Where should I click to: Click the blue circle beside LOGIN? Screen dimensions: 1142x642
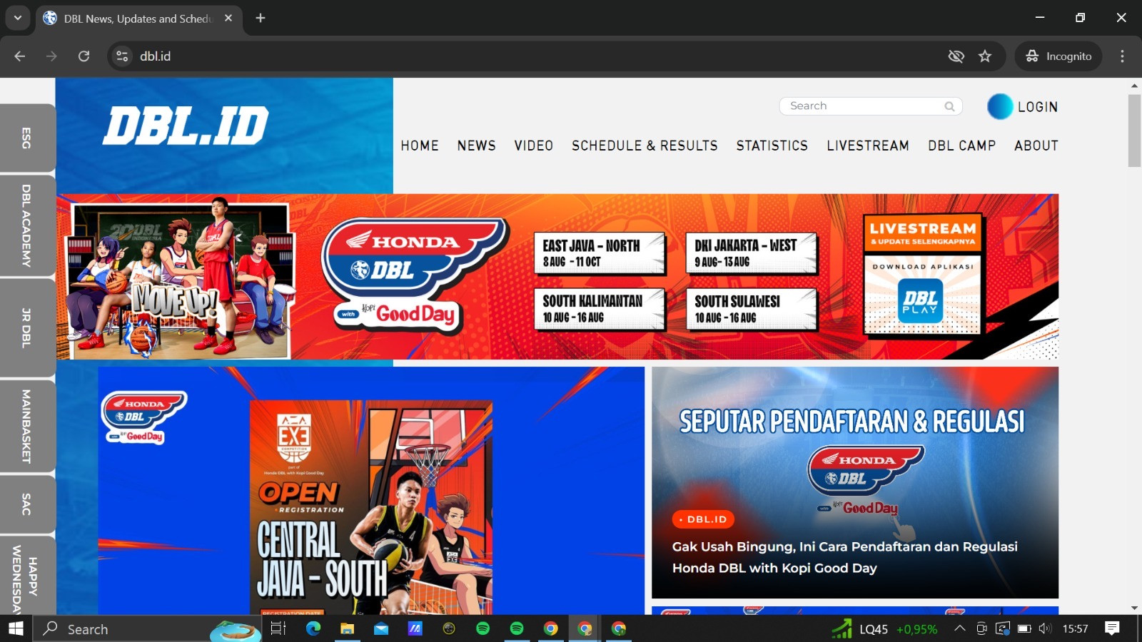point(1000,106)
